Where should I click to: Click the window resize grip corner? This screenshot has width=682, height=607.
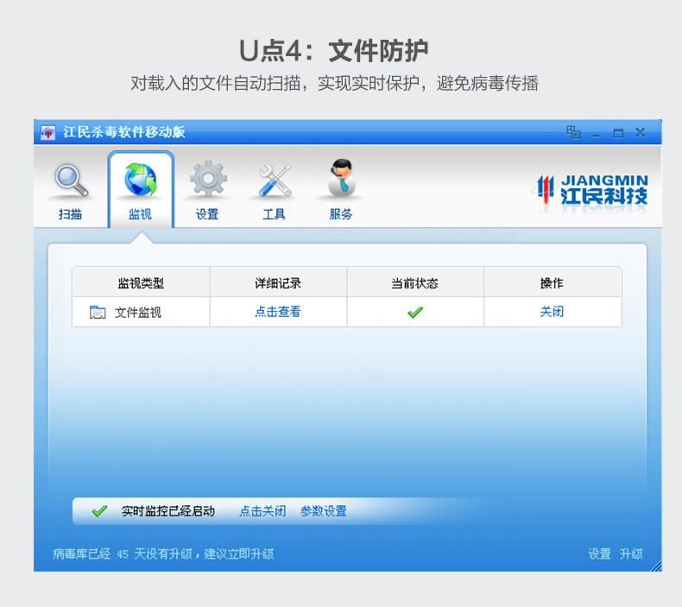pyautogui.click(x=657, y=566)
